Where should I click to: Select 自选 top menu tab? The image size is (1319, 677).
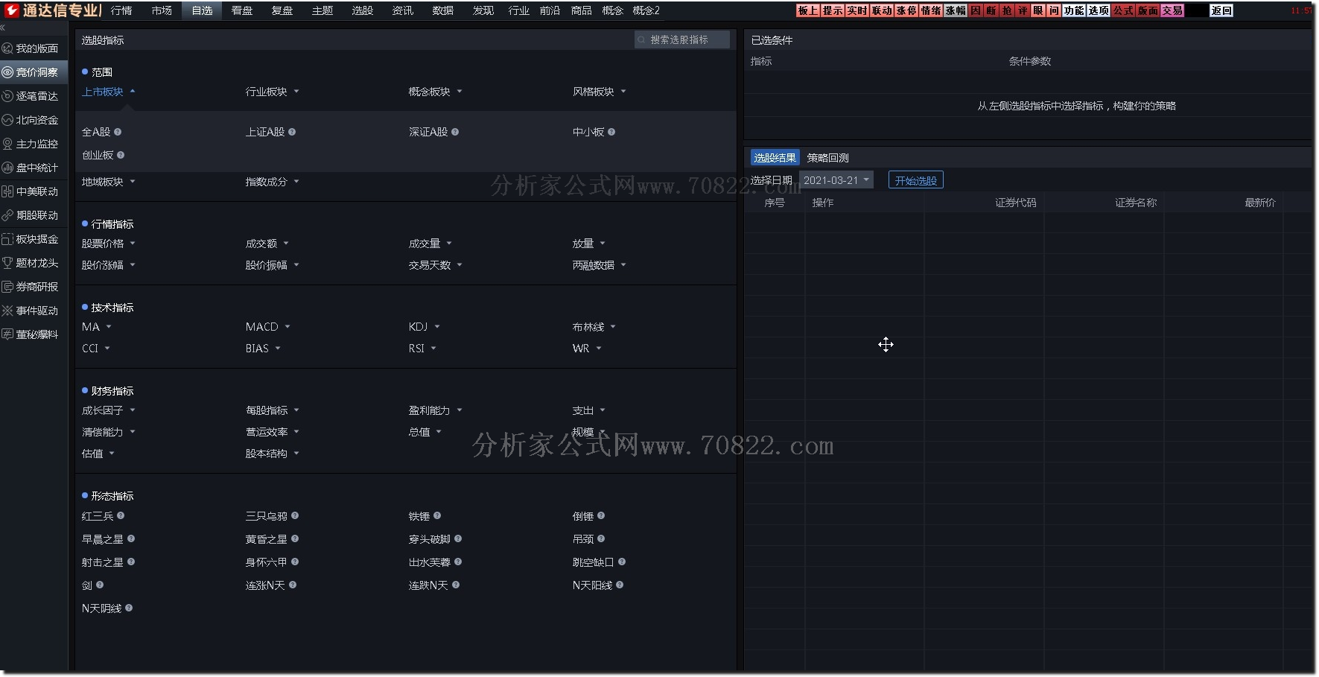point(202,10)
